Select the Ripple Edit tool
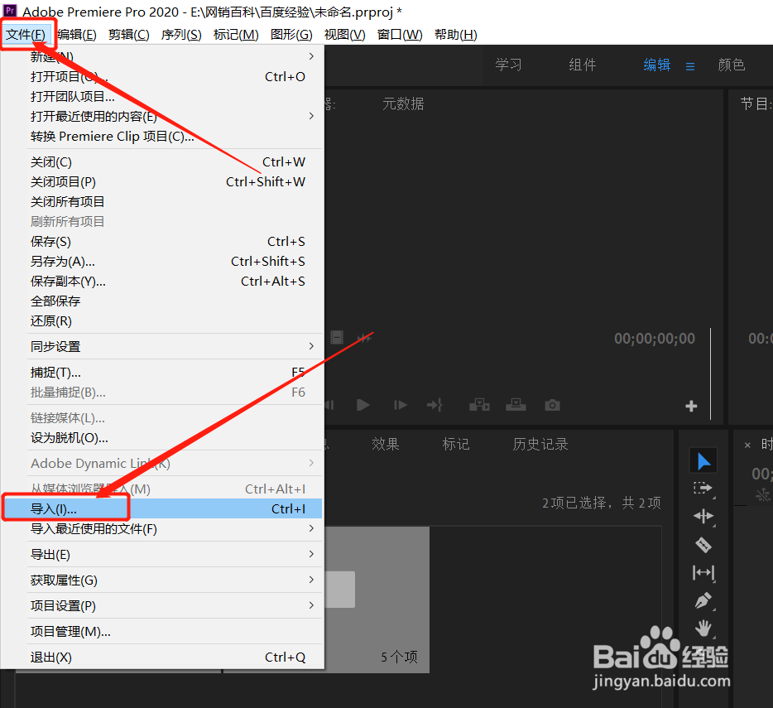 coord(703,516)
